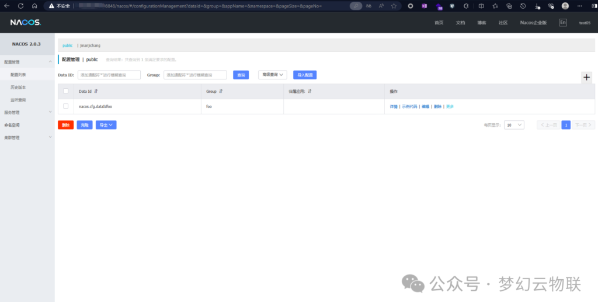Open the extensions puzzle icon
598x302 pixels.
[x=466, y=6]
